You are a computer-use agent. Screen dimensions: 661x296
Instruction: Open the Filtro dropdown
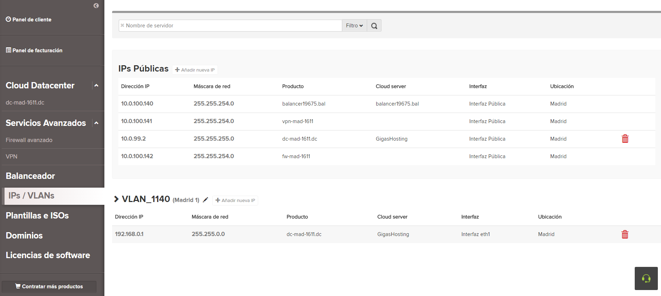pyautogui.click(x=354, y=26)
